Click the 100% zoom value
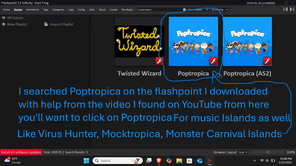Screen dimensions: 296x166 (x=291, y=152)
